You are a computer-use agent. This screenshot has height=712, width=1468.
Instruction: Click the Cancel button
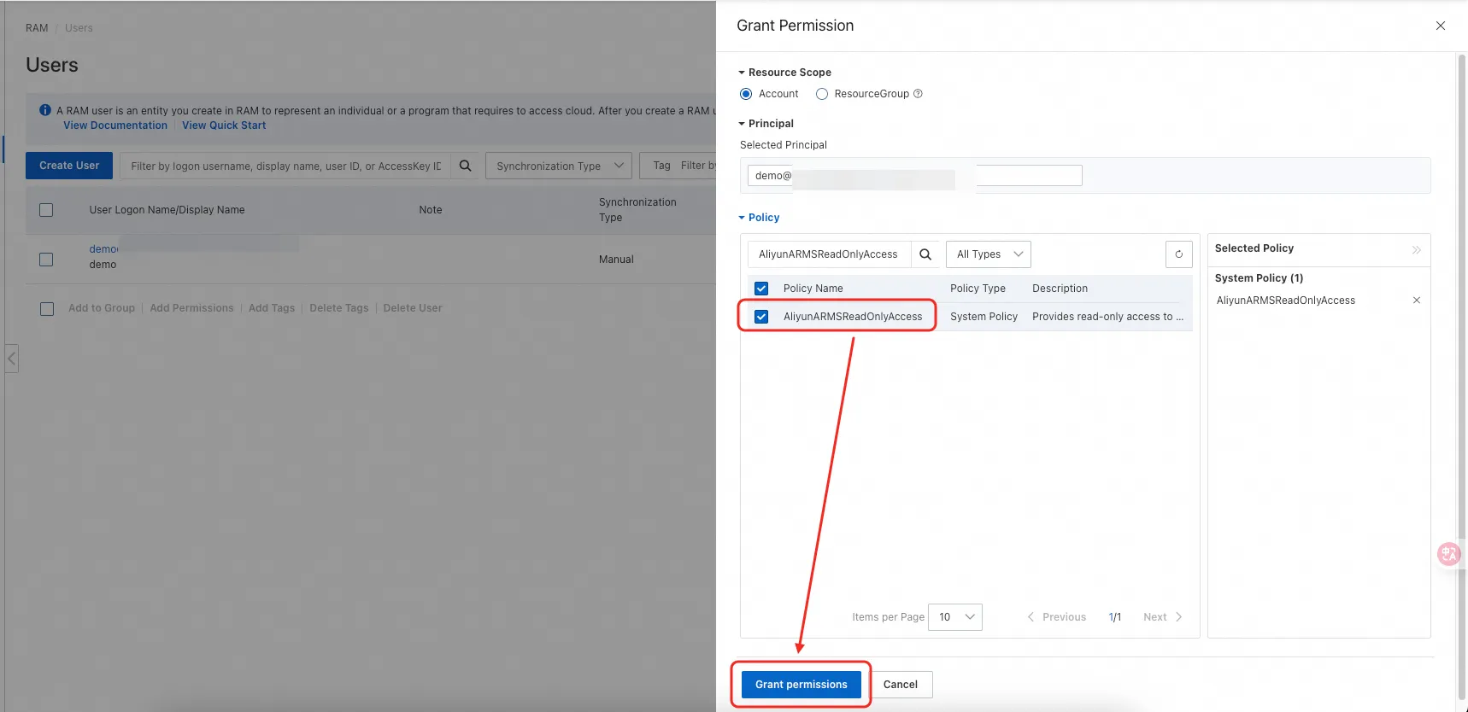(900, 685)
